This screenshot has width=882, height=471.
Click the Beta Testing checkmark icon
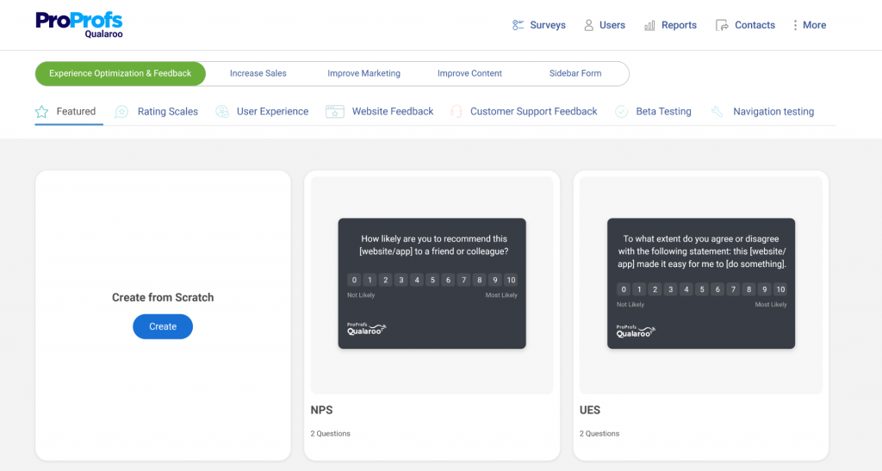point(622,112)
